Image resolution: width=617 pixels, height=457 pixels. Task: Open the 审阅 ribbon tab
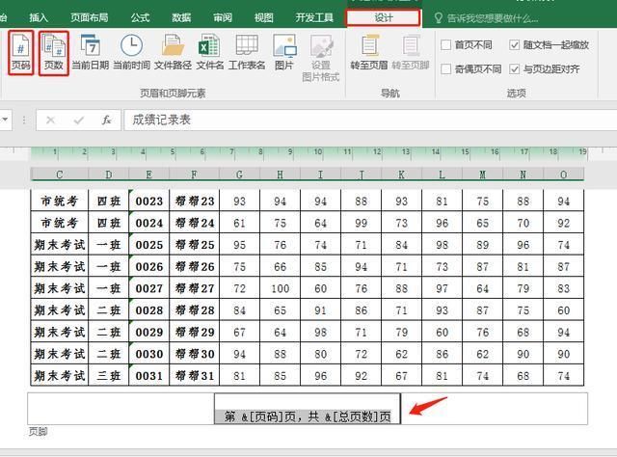coord(223,17)
